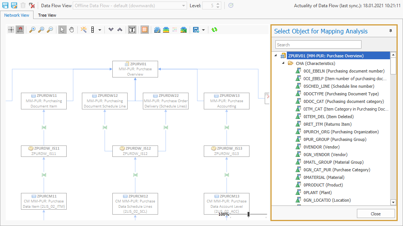Click the Close button in mapping panel
This screenshot has height=226, width=403.
point(376,214)
